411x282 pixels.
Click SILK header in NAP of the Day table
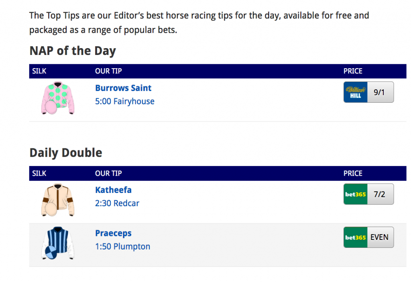tap(39, 71)
